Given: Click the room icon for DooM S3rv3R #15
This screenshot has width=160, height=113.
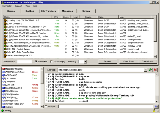Looking at the screenshot, I should click(5, 33).
